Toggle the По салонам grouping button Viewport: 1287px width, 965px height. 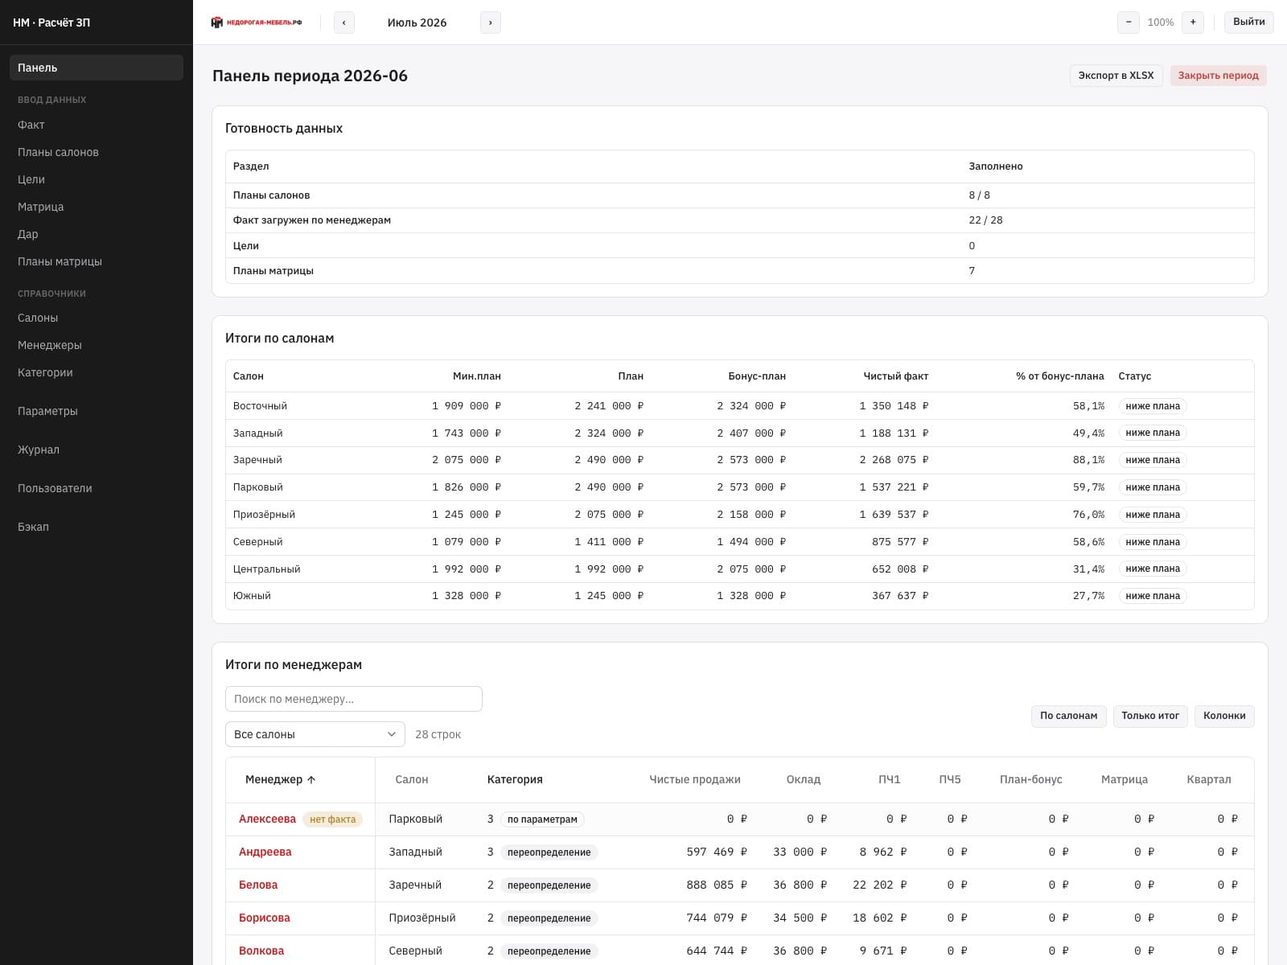click(1068, 716)
